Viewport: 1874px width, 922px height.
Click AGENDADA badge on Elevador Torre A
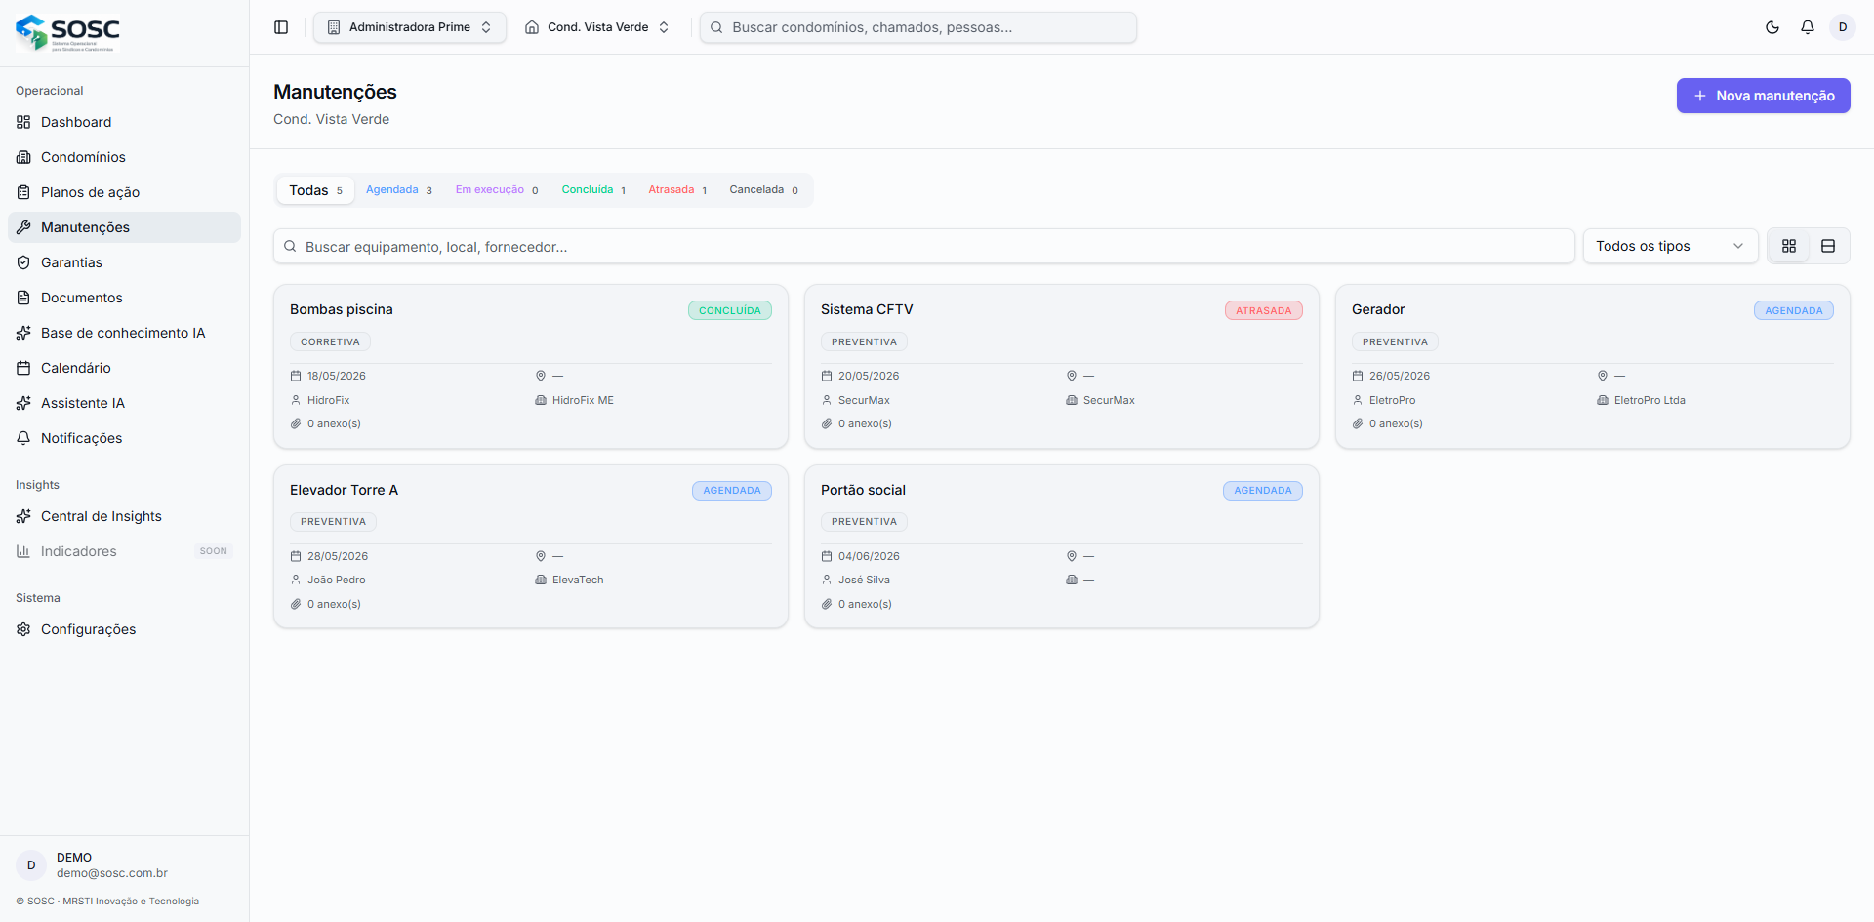point(732,491)
